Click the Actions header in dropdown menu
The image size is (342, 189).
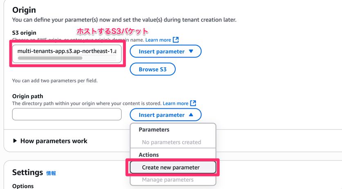tap(149, 155)
